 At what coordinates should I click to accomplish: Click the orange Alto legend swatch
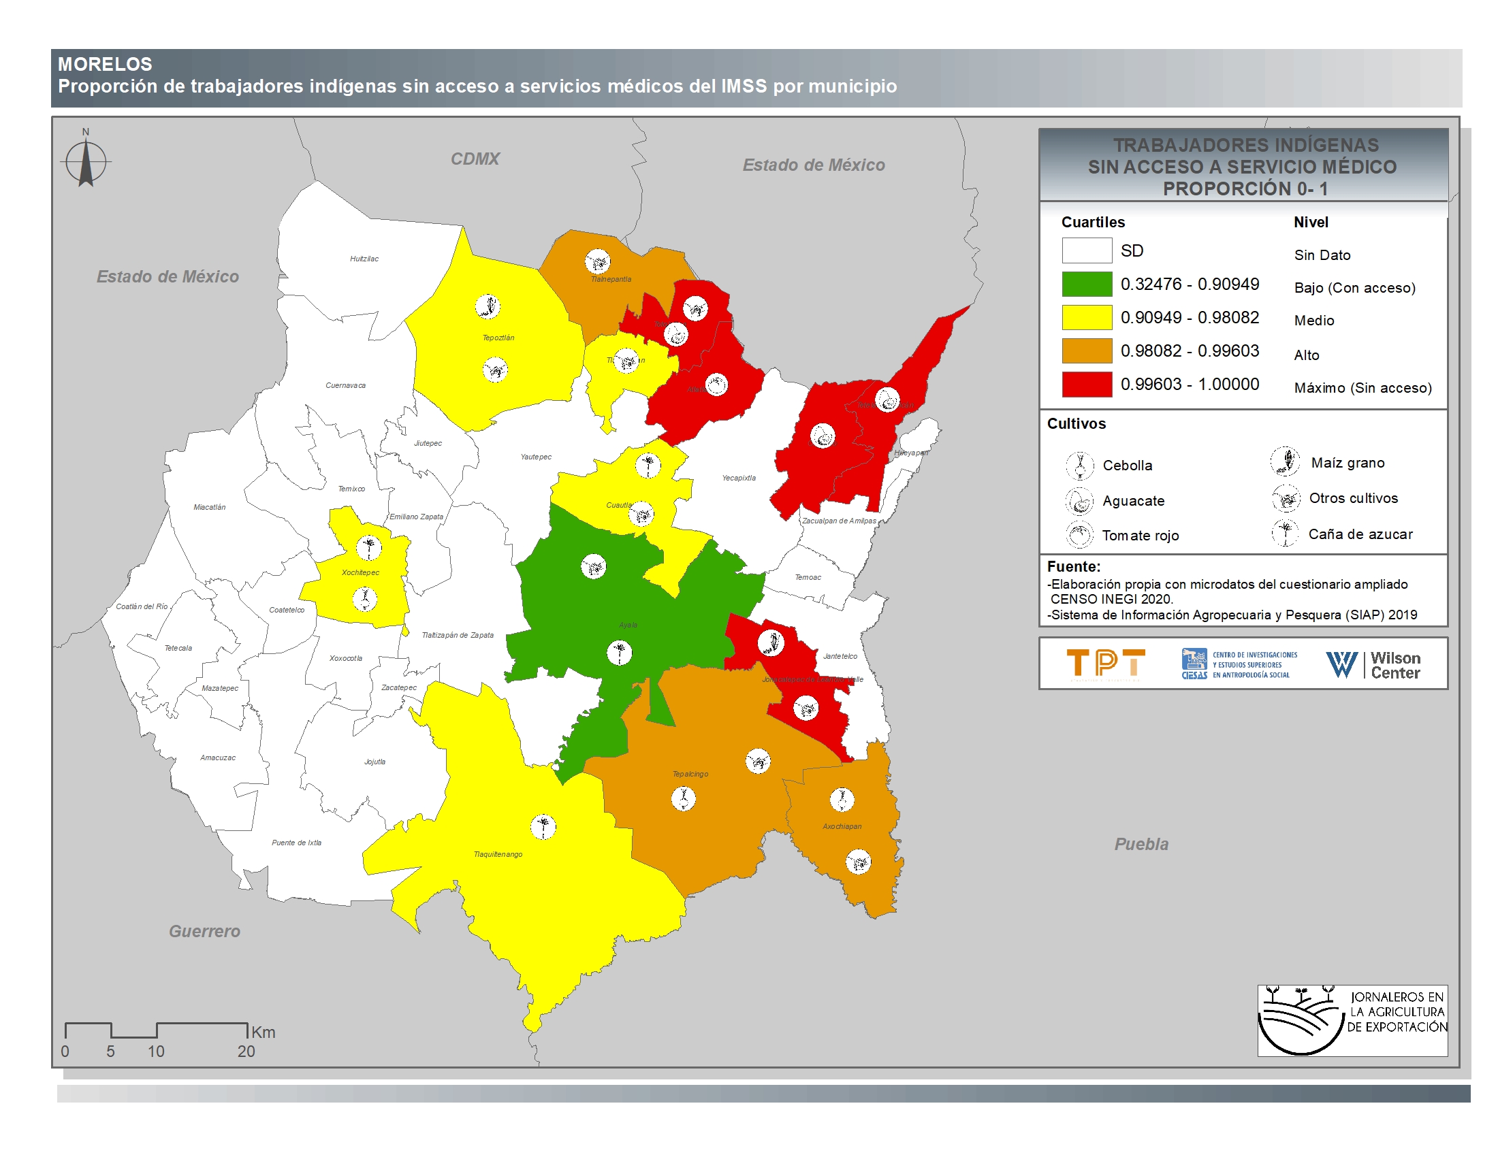(x=1087, y=351)
